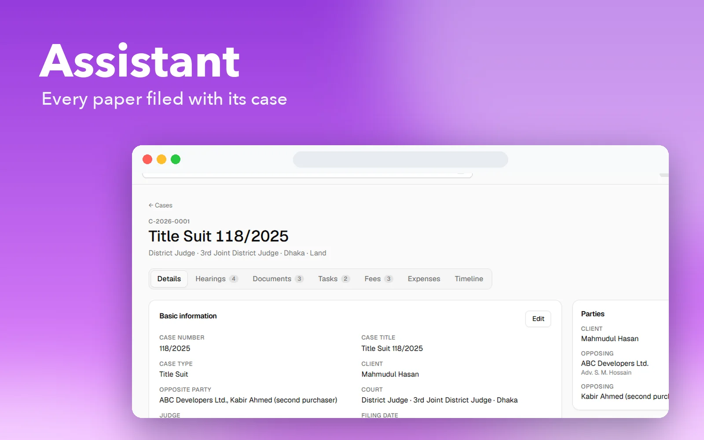This screenshot has width=704, height=440.
Task: Click the large Title Suit 118/2025 heading
Action: tap(218, 236)
